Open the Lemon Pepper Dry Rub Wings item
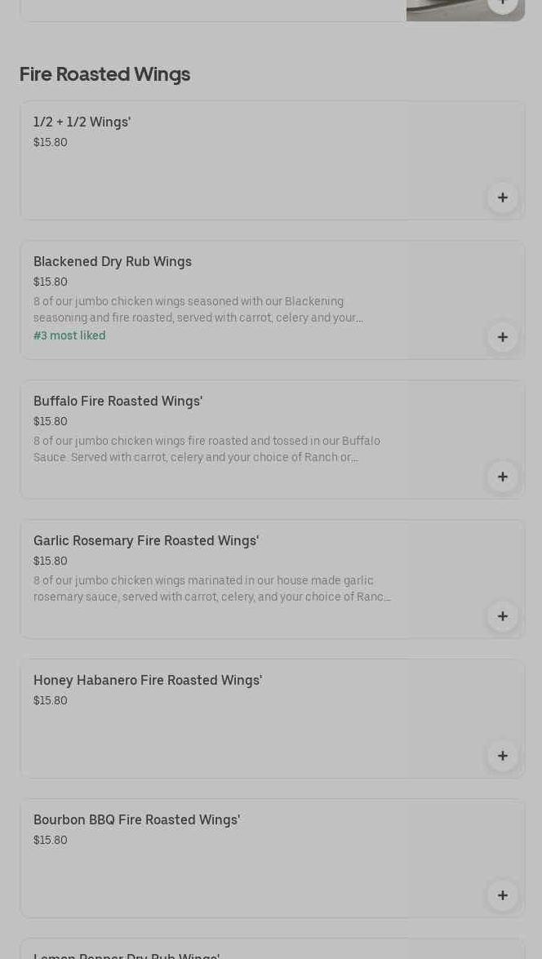542x959 pixels. pos(127,953)
